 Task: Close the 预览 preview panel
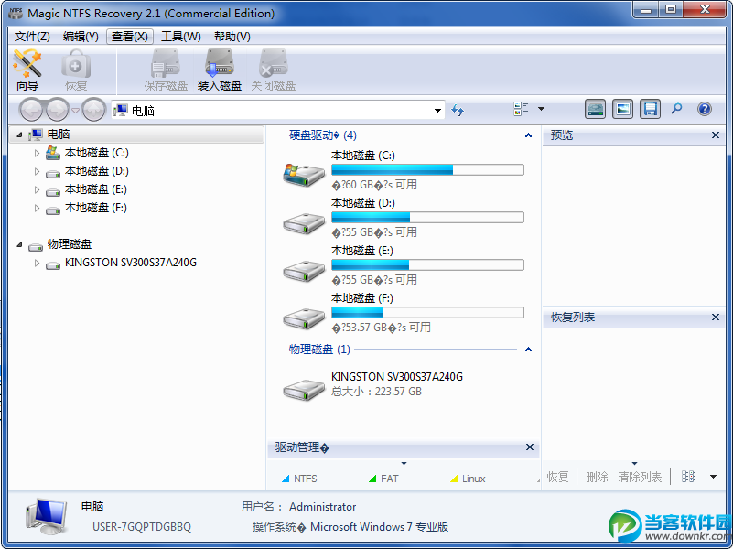tap(716, 135)
